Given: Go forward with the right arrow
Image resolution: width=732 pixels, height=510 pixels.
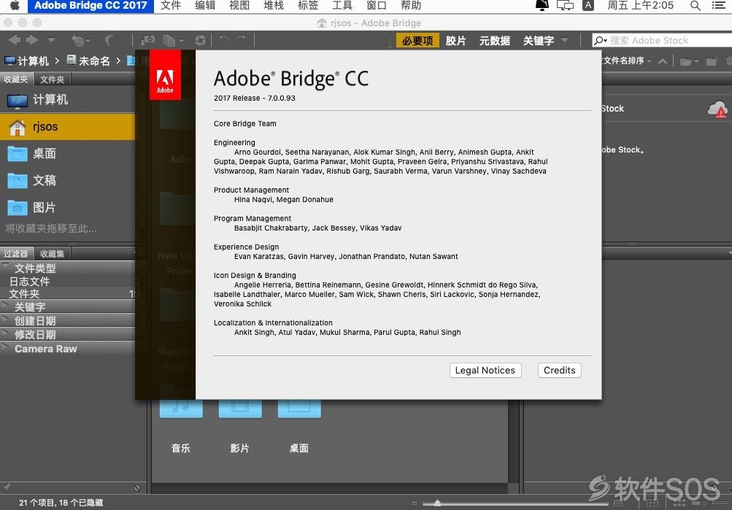Looking at the screenshot, I should pyautogui.click(x=32, y=40).
